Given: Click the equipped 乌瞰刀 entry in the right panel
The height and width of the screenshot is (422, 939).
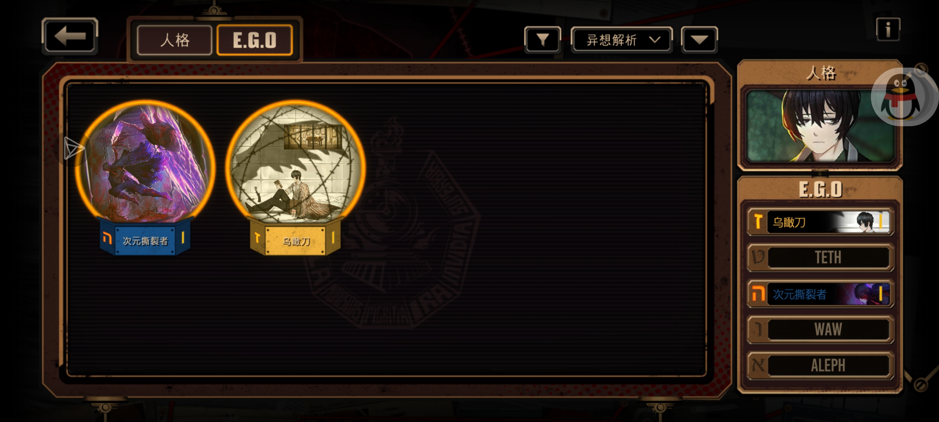Looking at the screenshot, I should pos(820,222).
